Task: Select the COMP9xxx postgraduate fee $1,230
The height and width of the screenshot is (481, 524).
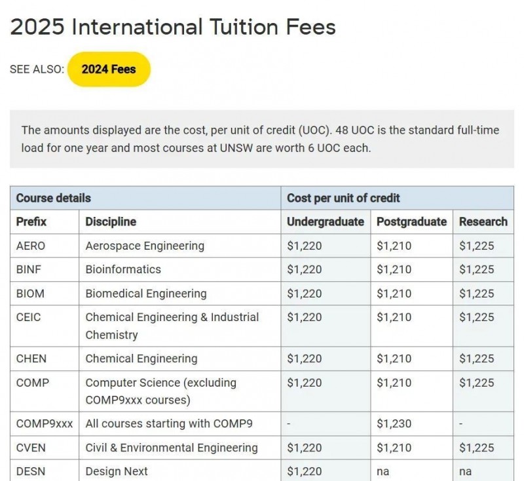Action: (x=394, y=423)
